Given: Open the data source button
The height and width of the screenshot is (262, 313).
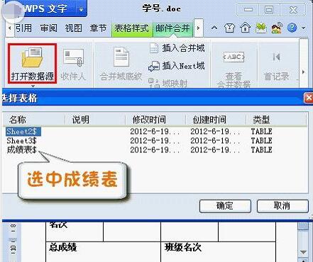Looking at the screenshot, I should [32, 63].
